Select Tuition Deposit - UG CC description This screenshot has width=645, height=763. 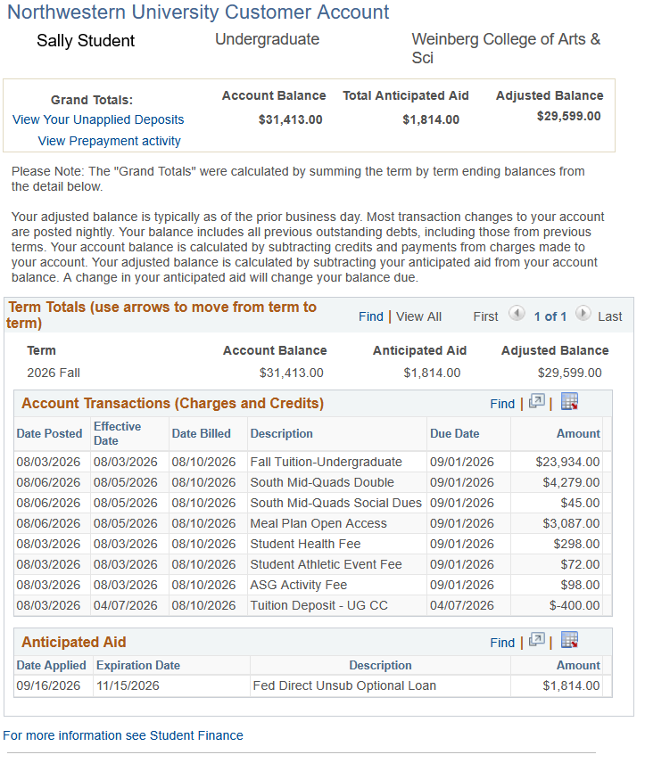(x=319, y=605)
